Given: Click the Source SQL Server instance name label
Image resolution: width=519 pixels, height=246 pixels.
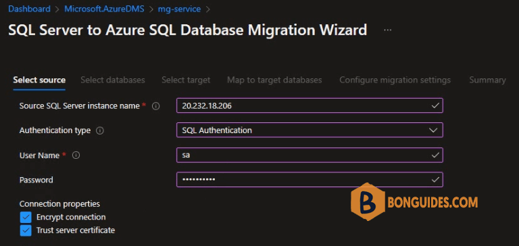Looking at the screenshot, I should tap(80, 106).
